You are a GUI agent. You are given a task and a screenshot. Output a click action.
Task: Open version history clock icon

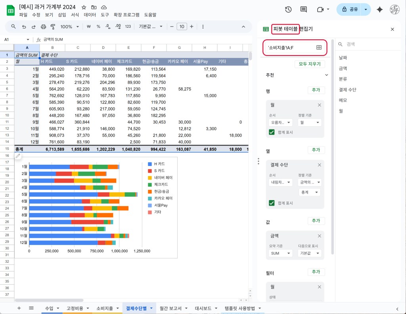288,10
